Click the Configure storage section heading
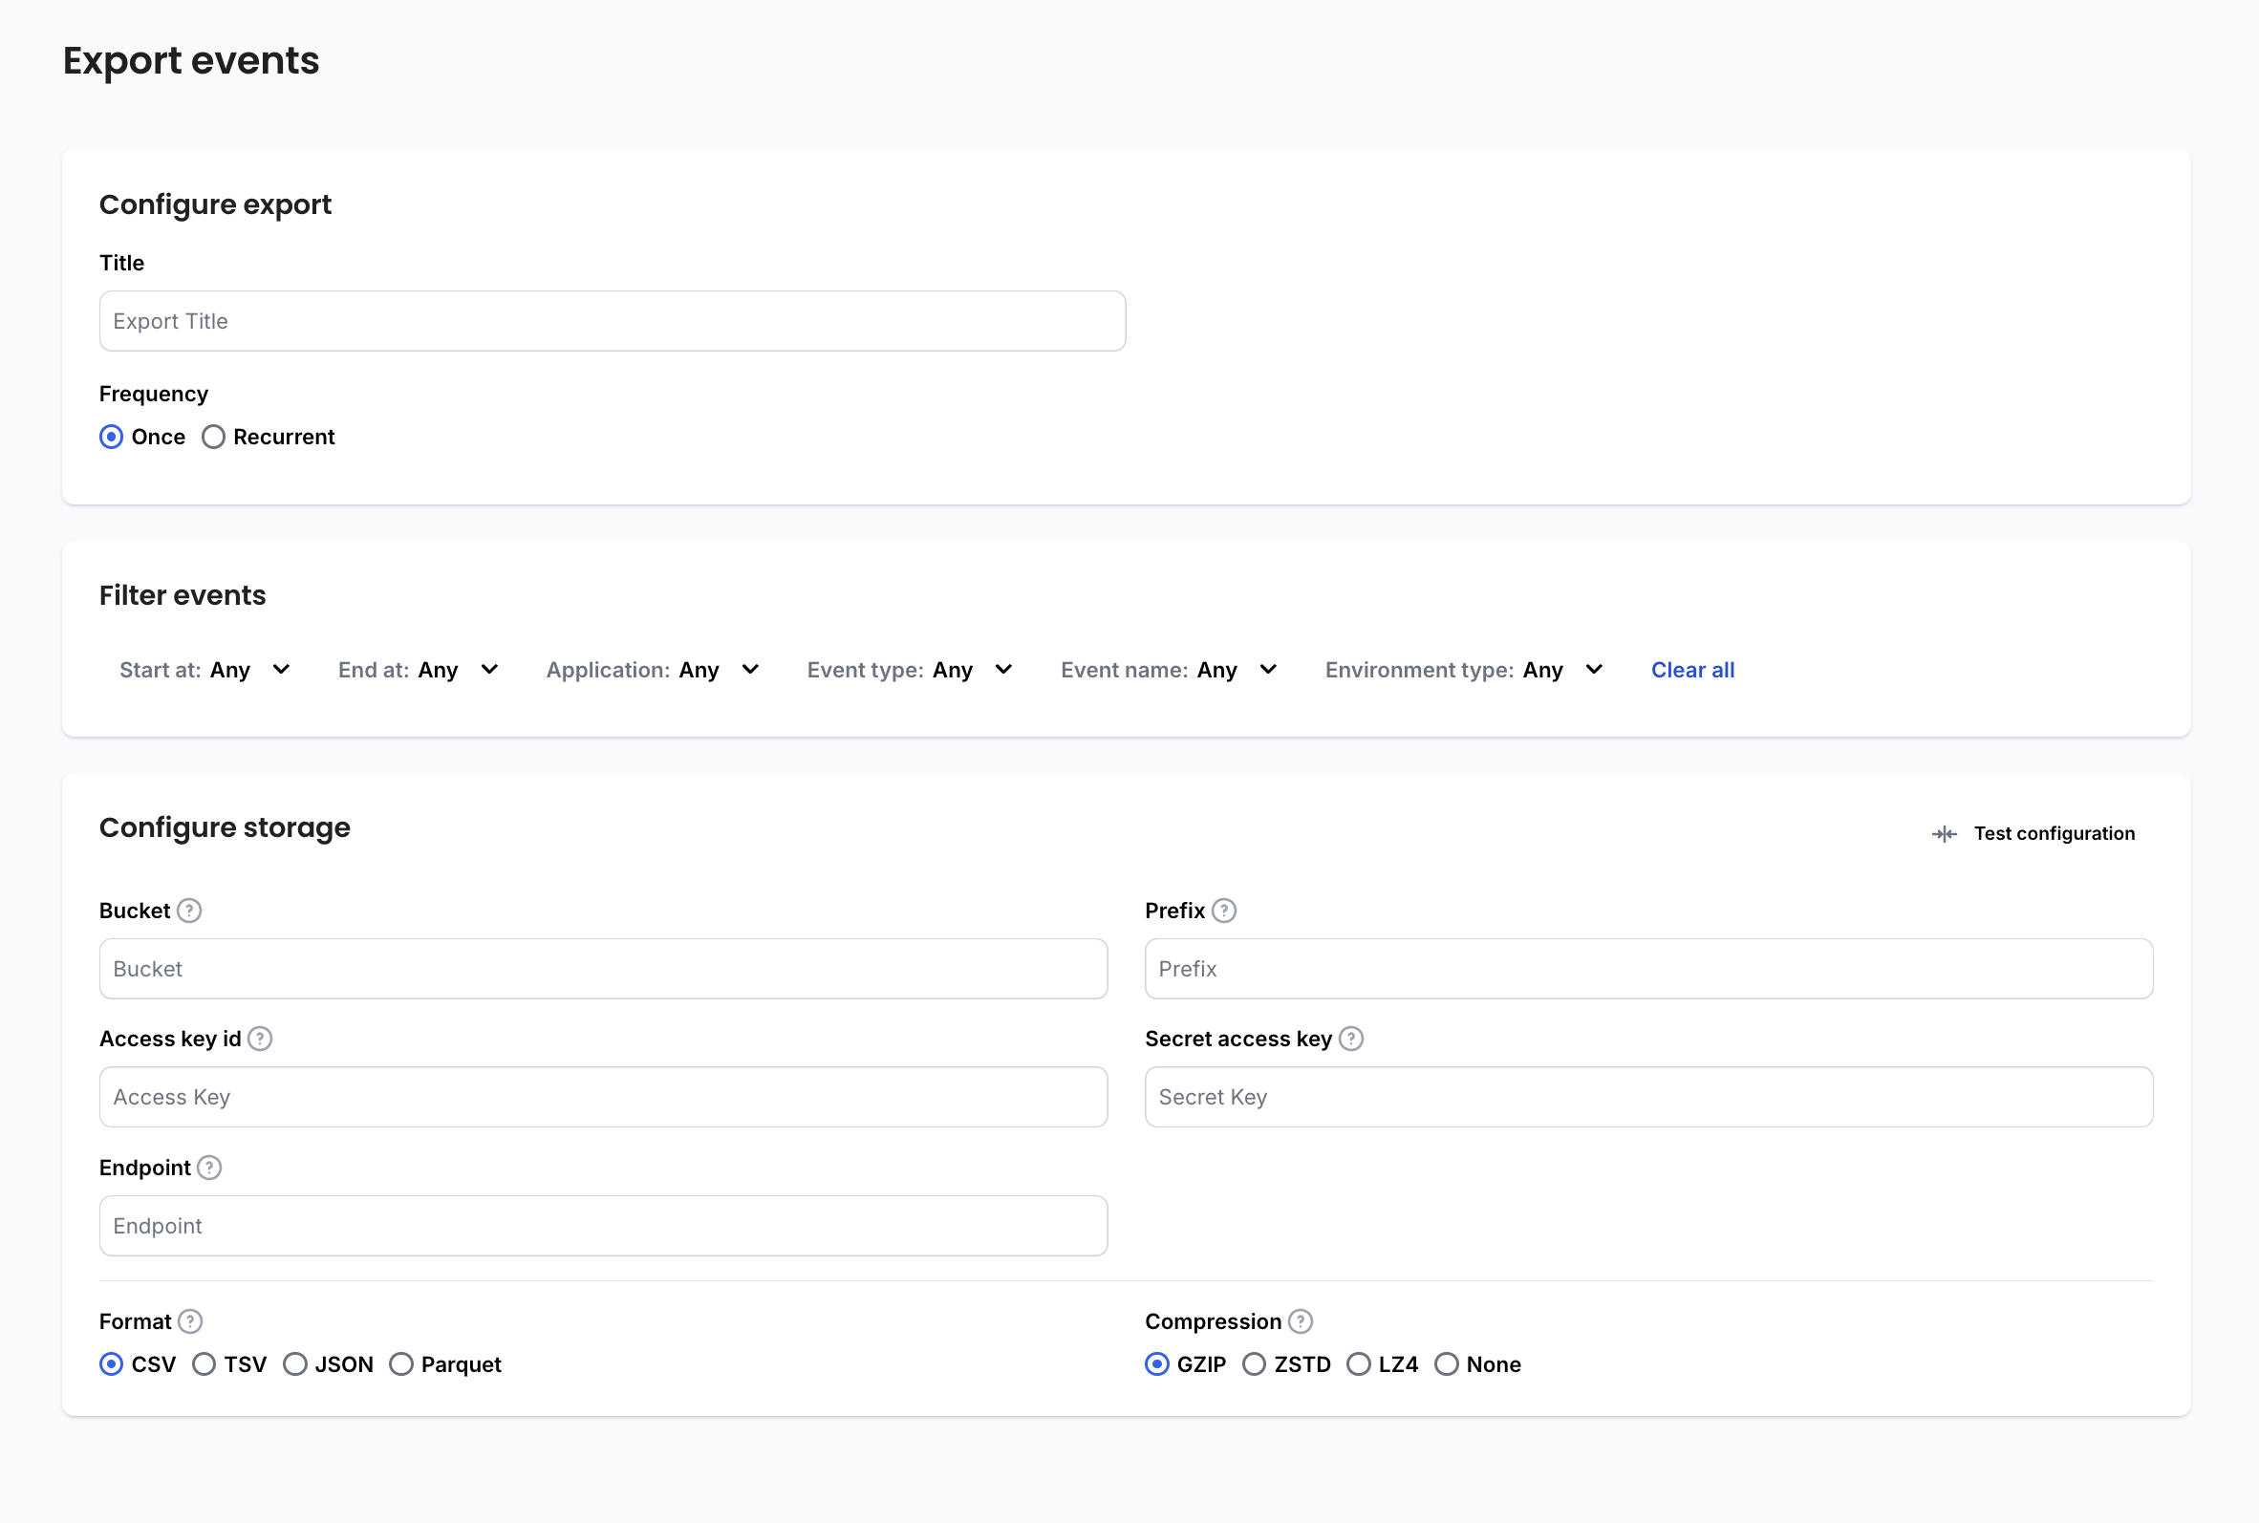Viewport: 2259px width, 1523px height. (225, 827)
